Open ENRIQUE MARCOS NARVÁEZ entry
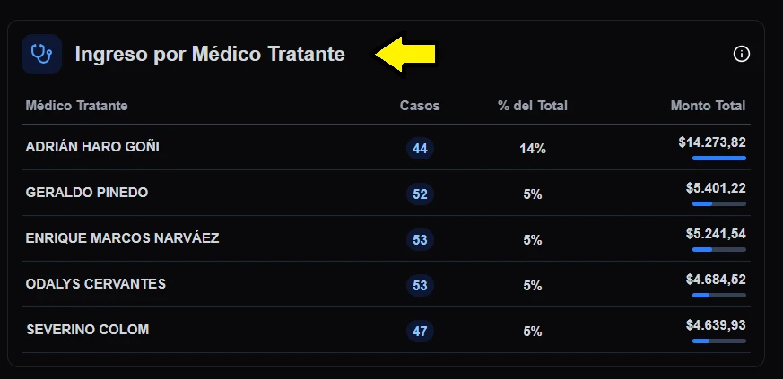This screenshot has width=783, height=379. point(123,237)
